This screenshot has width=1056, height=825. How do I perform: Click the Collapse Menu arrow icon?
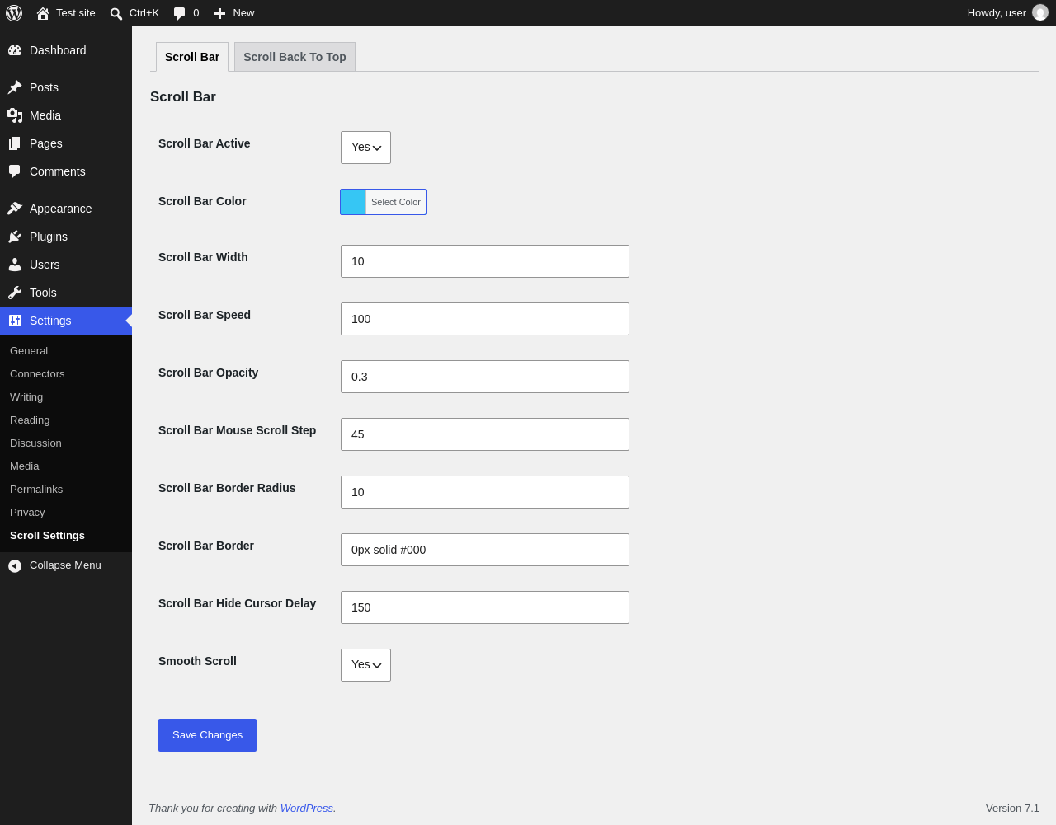15,565
